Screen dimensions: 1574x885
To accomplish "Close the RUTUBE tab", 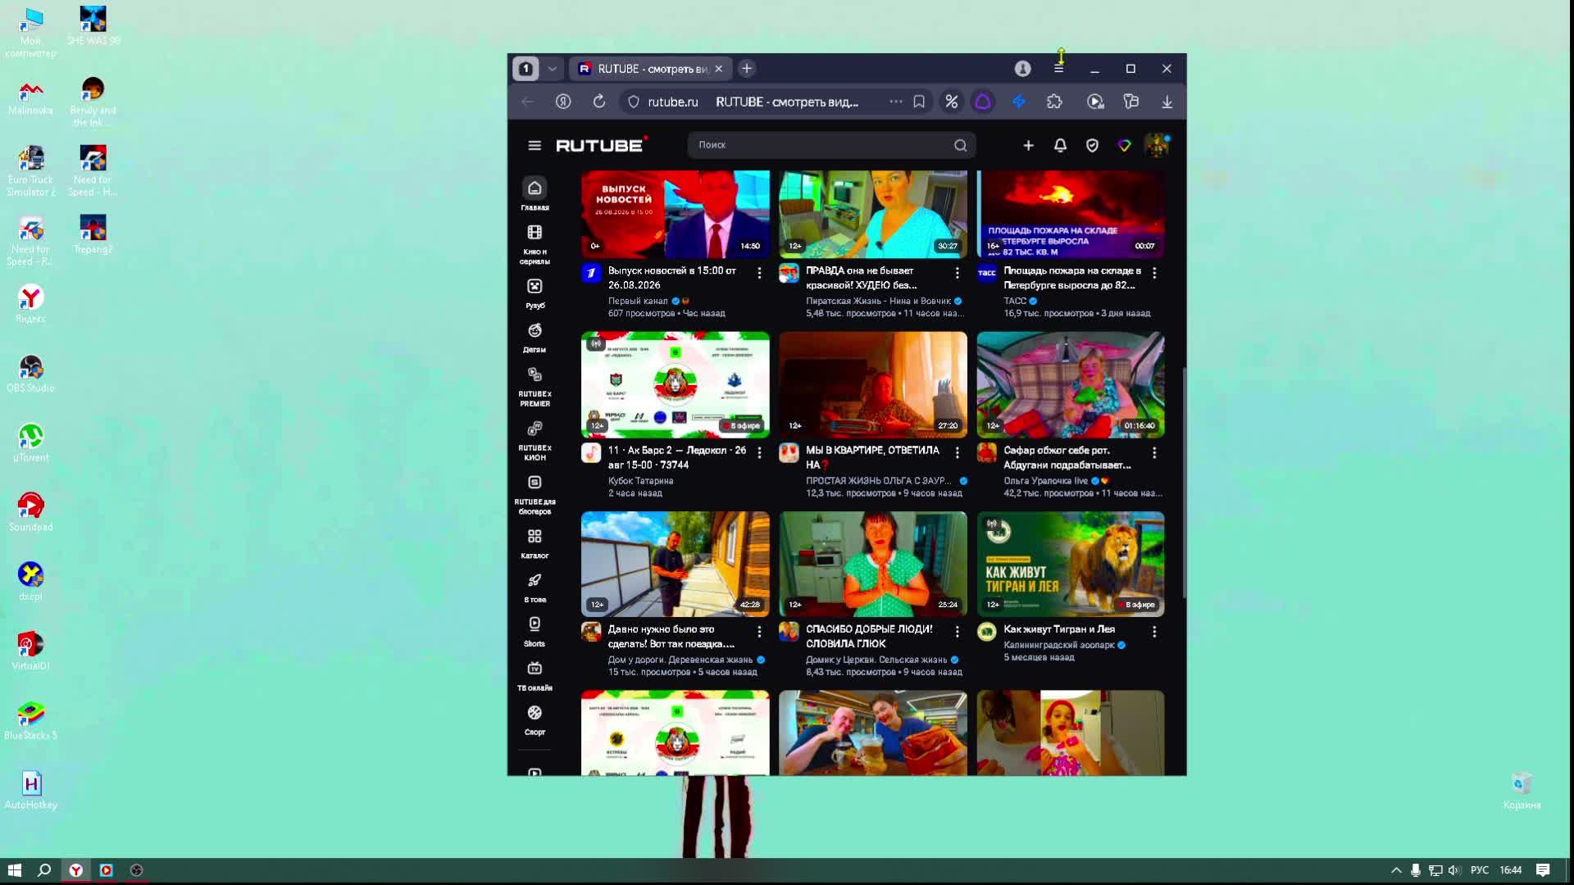I will click(719, 69).
